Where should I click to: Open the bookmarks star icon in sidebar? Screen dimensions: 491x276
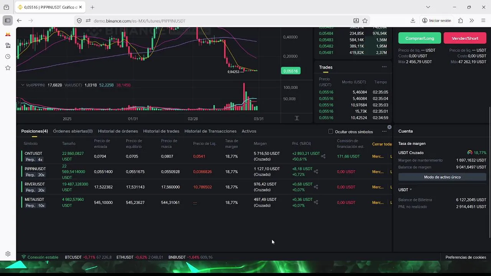(8, 68)
